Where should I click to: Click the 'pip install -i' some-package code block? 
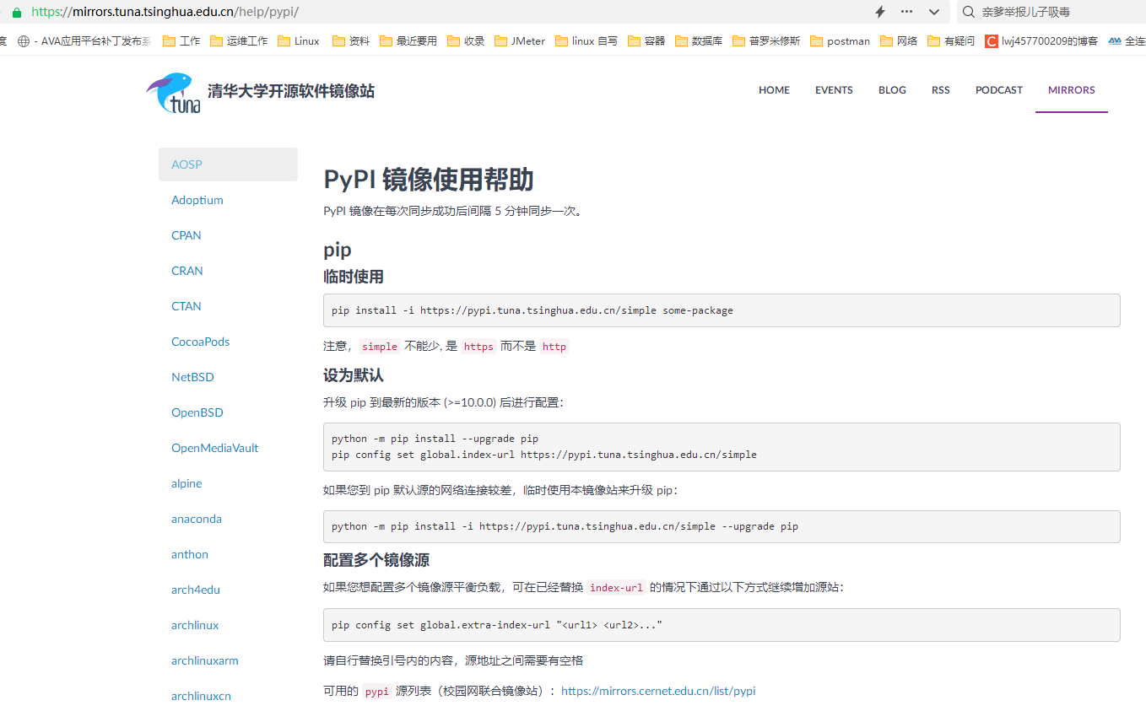[722, 310]
